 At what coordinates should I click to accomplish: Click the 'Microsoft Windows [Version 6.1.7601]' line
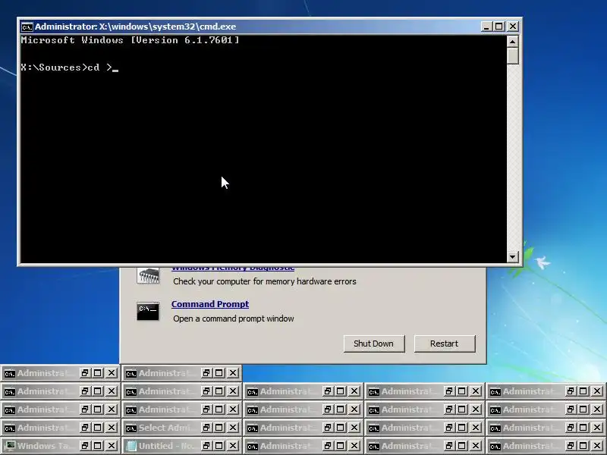(130, 40)
